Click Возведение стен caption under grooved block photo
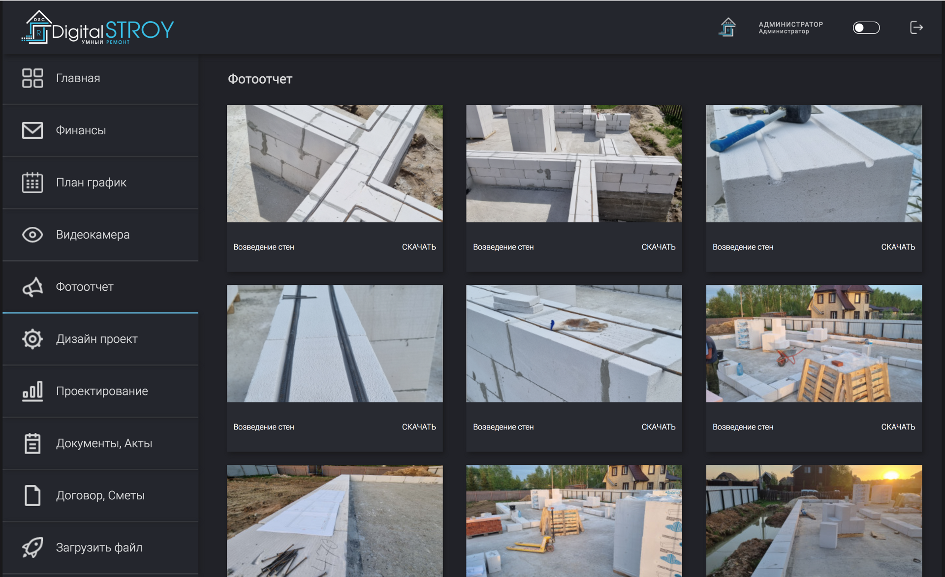The height and width of the screenshot is (577, 945). pos(263,427)
